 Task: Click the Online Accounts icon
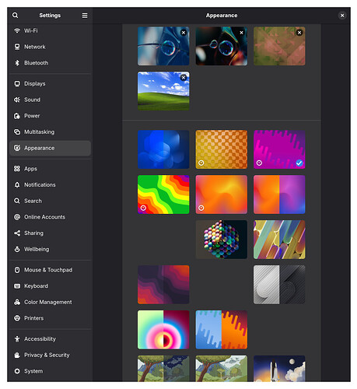point(17,217)
